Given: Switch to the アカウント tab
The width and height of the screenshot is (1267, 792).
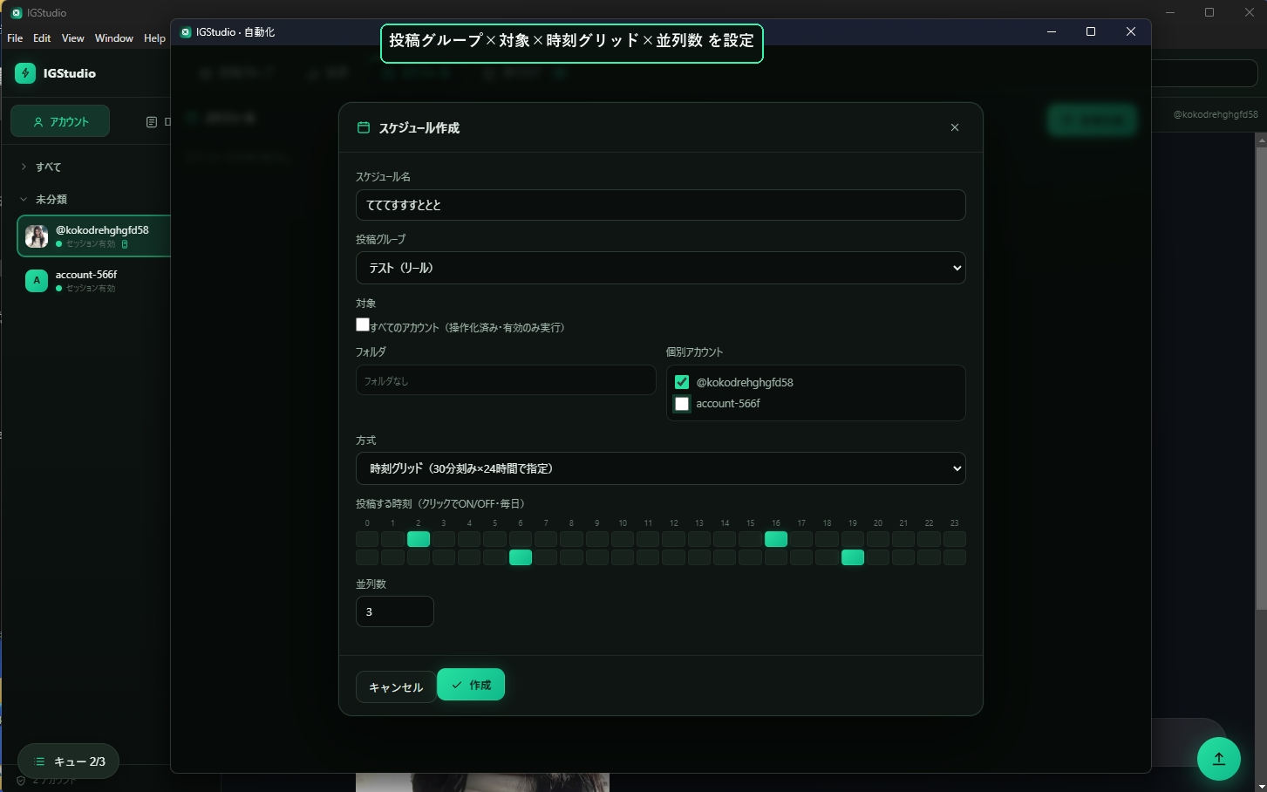Looking at the screenshot, I should [x=60, y=121].
